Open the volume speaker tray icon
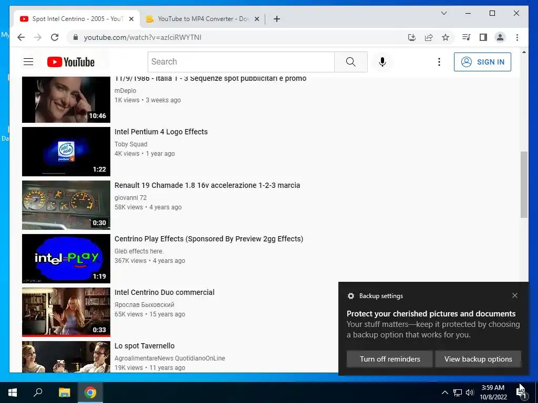538x403 pixels. [470, 393]
